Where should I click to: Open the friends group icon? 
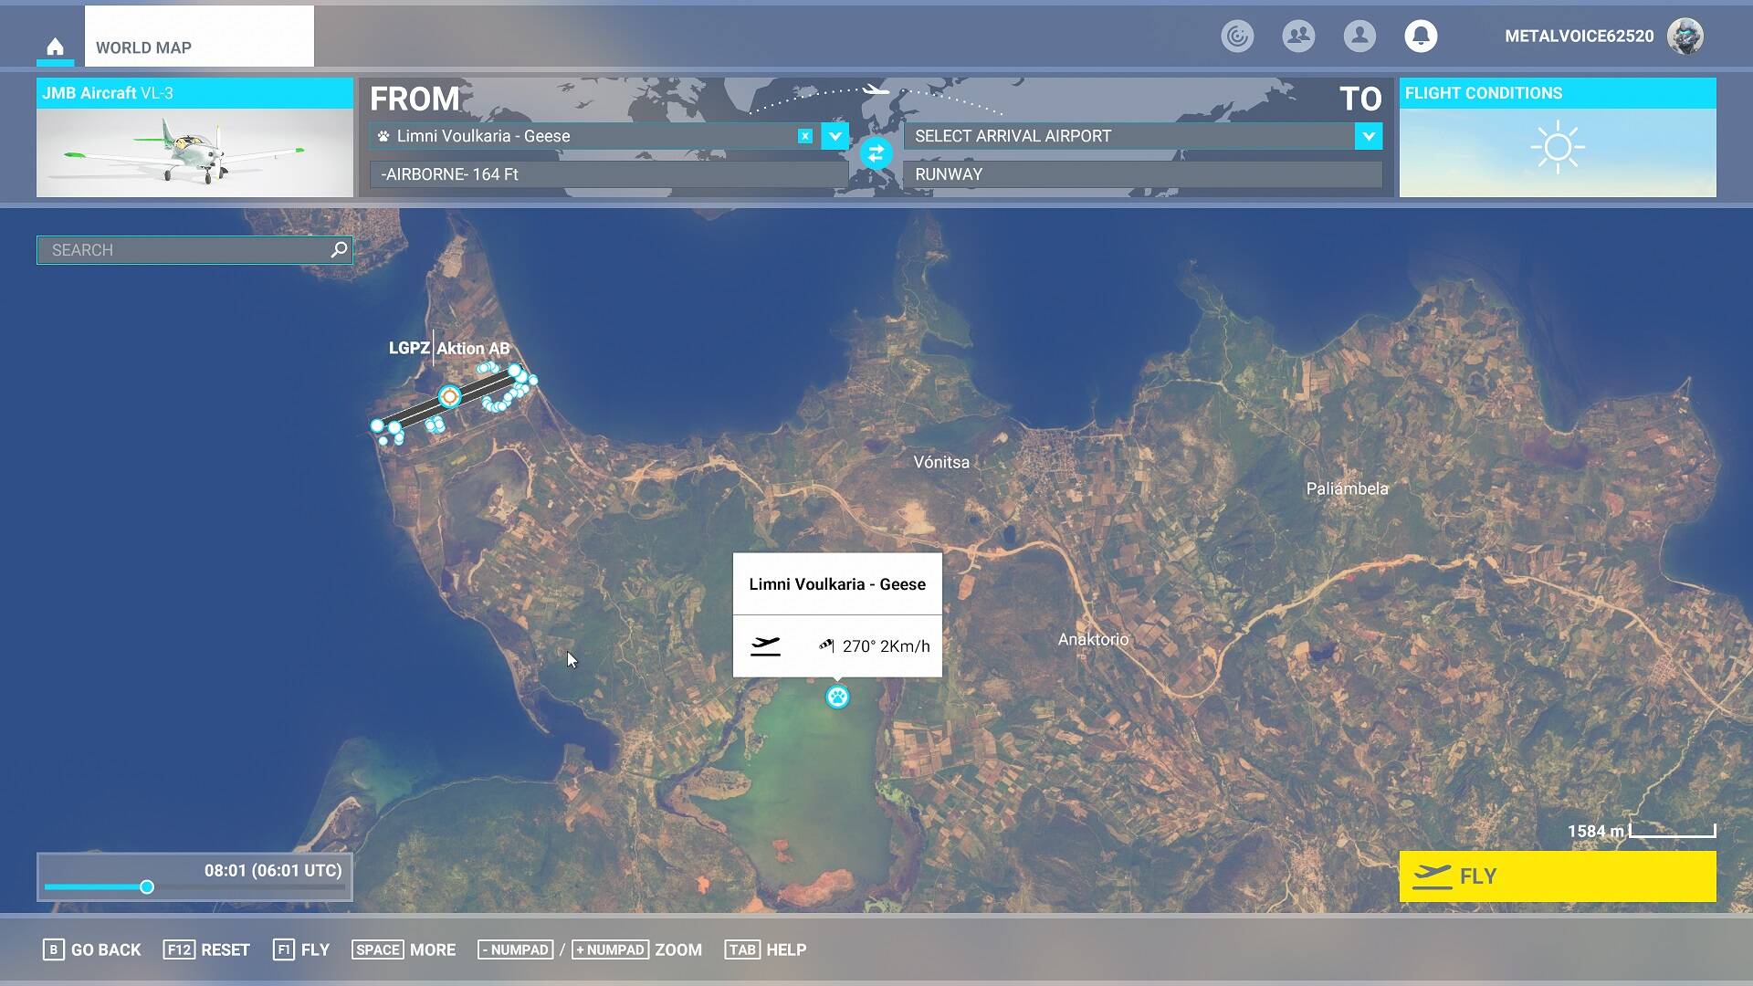click(1298, 36)
